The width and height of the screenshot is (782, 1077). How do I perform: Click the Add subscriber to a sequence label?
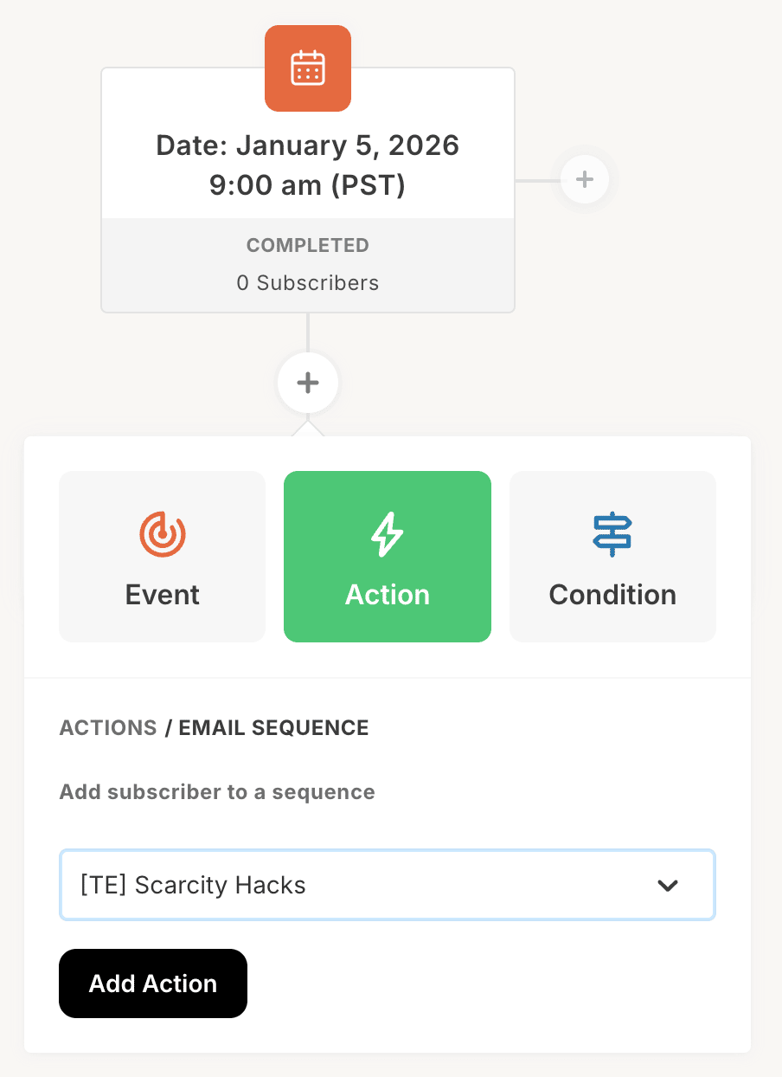tap(217, 793)
